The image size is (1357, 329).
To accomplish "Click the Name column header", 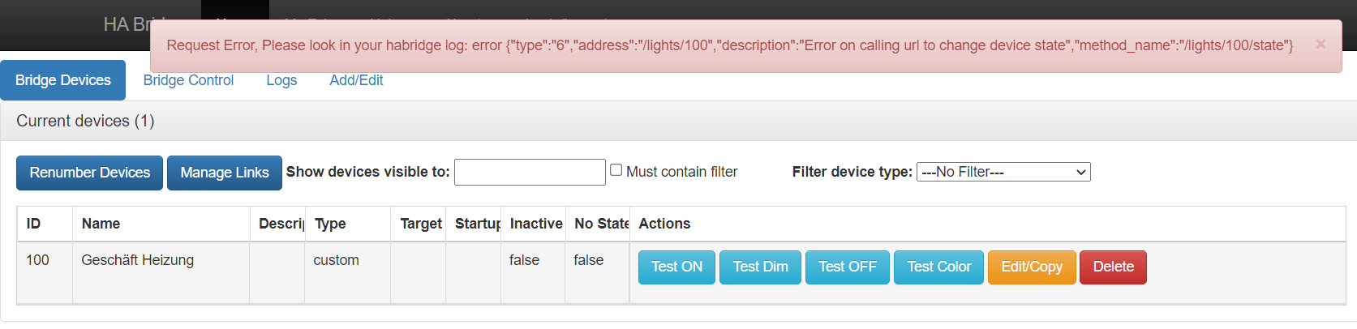I will pos(101,224).
